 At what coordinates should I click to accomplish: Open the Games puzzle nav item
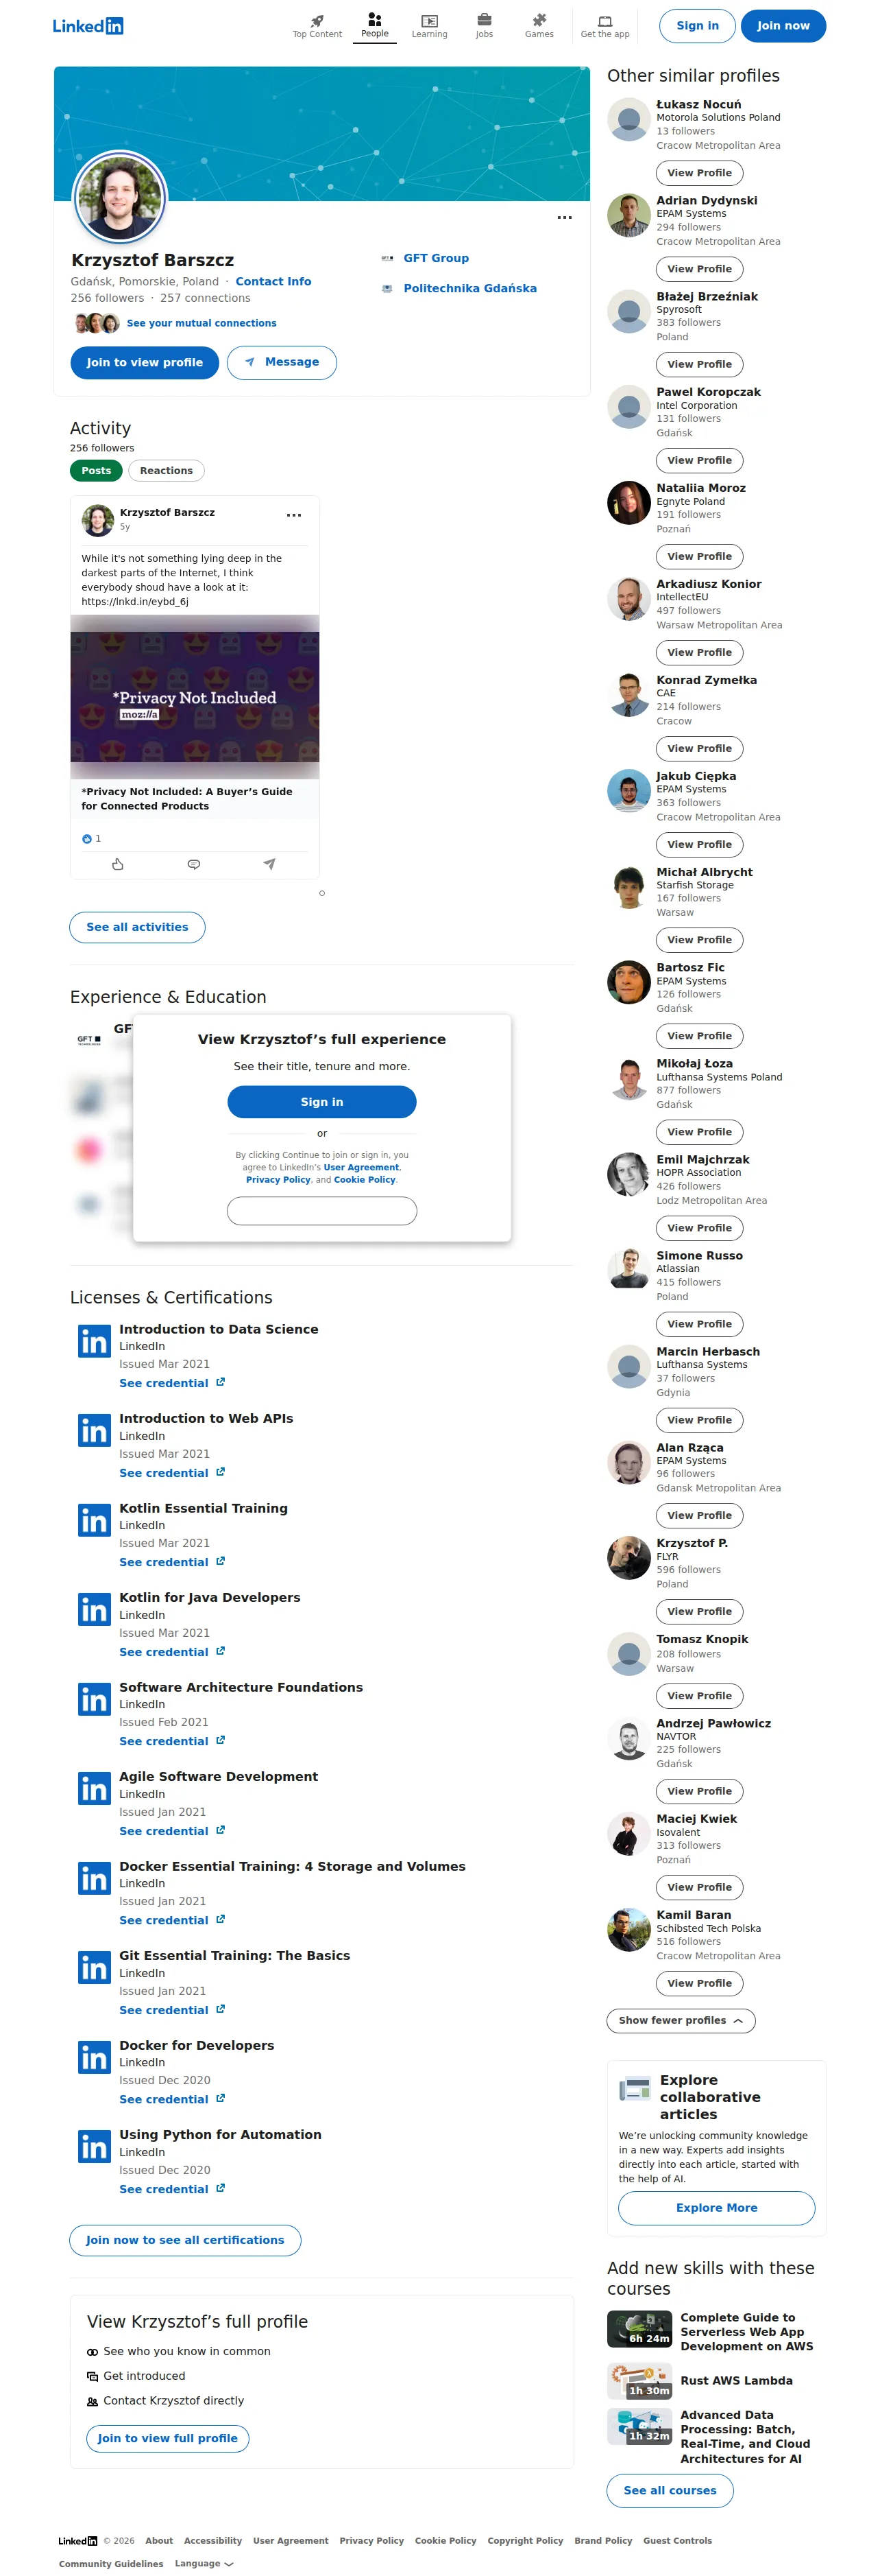click(539, 25)
